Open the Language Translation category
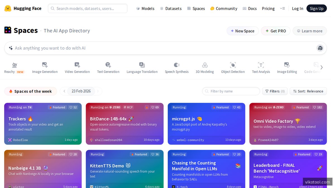The width and height of the screenshot is (335, 188). [x=142, y=65]
